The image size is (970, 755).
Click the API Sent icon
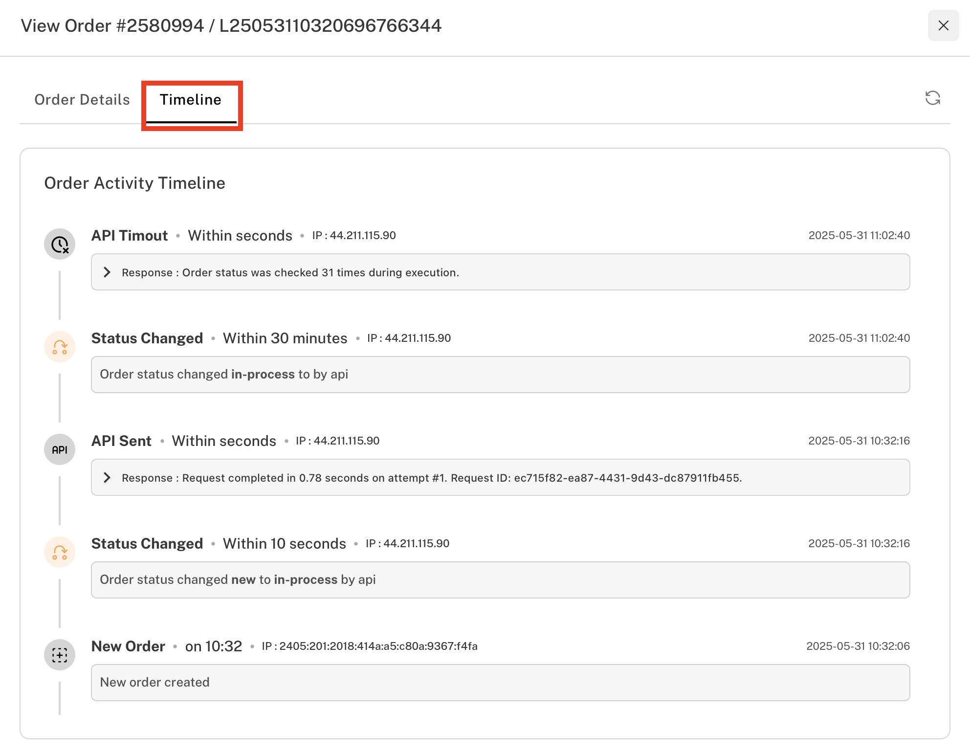(60, 449)
